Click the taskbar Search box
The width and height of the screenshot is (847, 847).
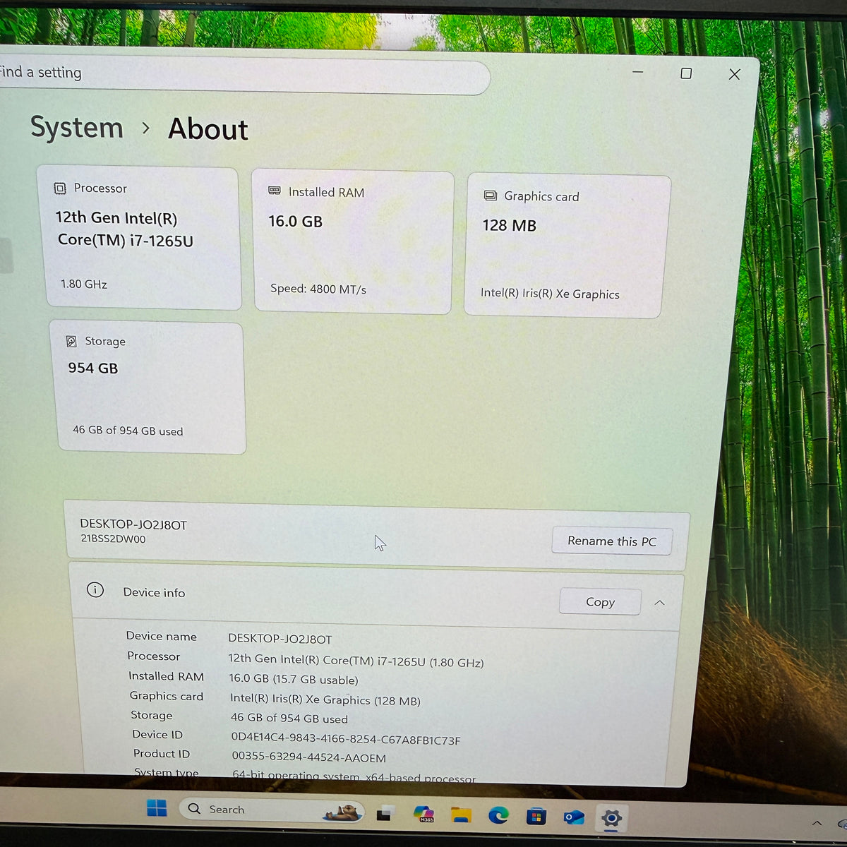272,810
